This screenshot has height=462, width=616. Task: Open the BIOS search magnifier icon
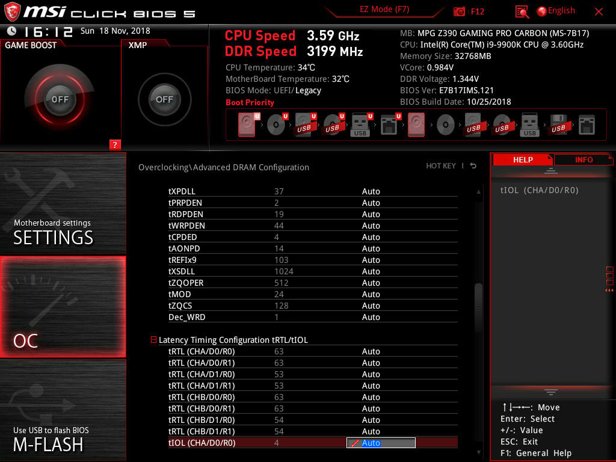tap(522, 12)
